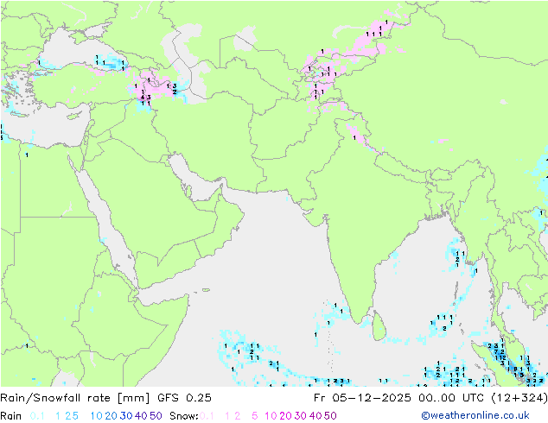The height and width of the screenshot is (423, 548).
Task: Click the 'Rain' legend label
Action: [x=11, y=416]
